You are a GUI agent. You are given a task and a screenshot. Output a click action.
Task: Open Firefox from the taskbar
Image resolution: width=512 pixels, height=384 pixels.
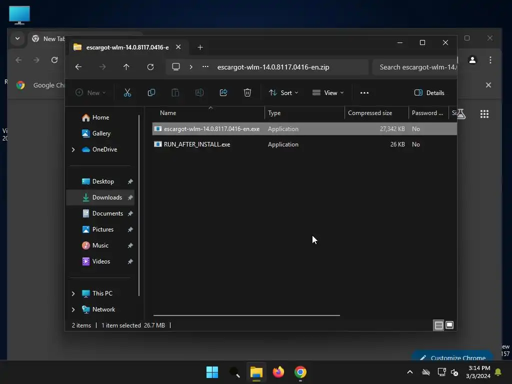tap(278, 372)
